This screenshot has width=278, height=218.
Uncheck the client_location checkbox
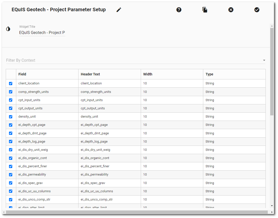(11, 83)
